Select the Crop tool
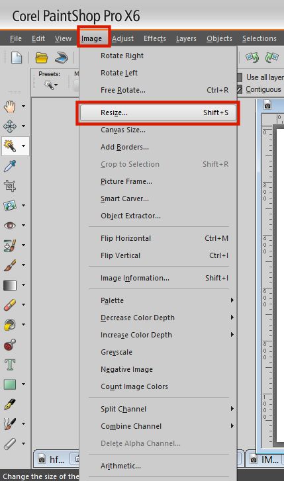The image size is (284, 481). tap(10, 186)
